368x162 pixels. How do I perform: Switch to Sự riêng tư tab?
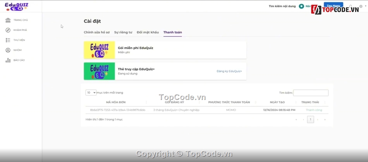coord(123,32)
